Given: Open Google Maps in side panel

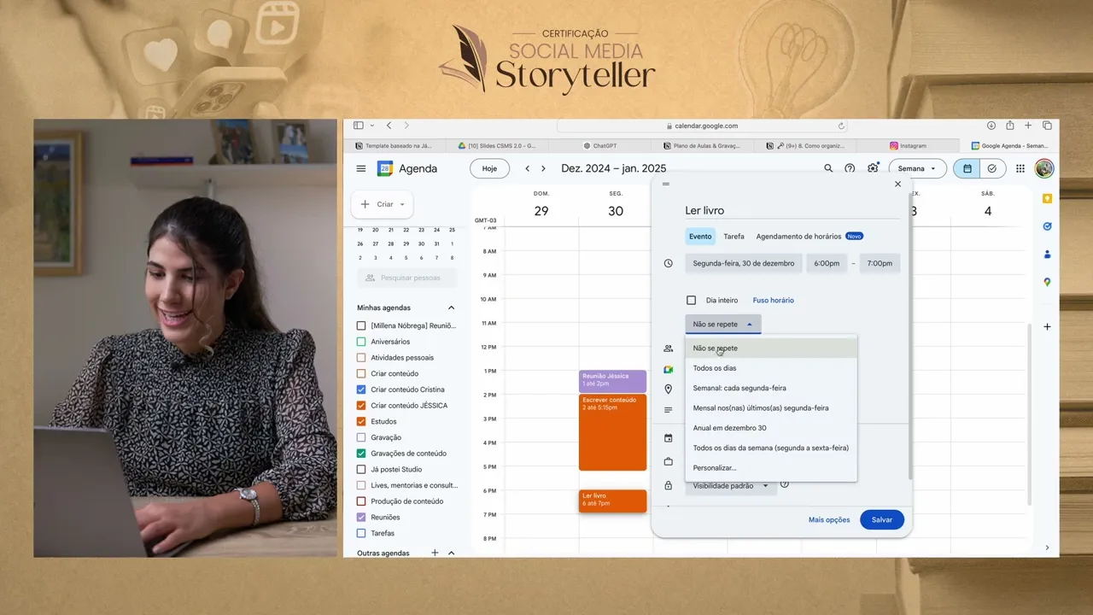Looking at the screenshot, I should pyautogui.click(x=1047, y=282).
